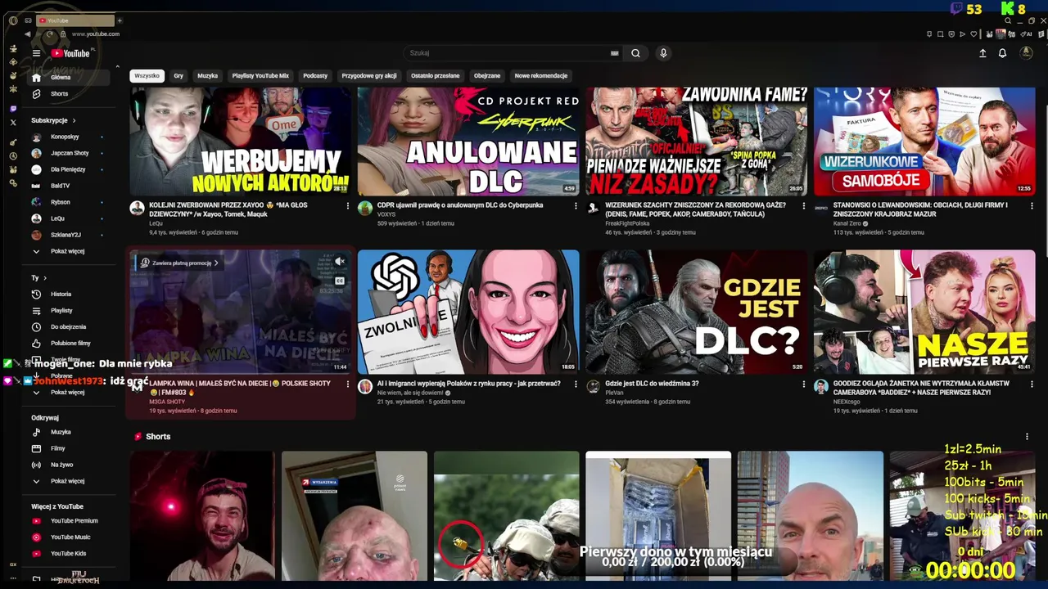The width and height of the screenshot is (1048, 589).
Task: Open the GDZIE JEST DLC Witcher thumbnail
Action: [696, 312]
